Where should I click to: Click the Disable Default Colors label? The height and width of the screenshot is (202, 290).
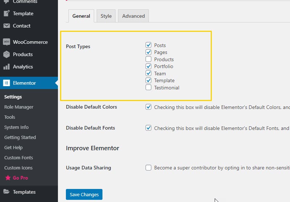click(x=91, y=107)
